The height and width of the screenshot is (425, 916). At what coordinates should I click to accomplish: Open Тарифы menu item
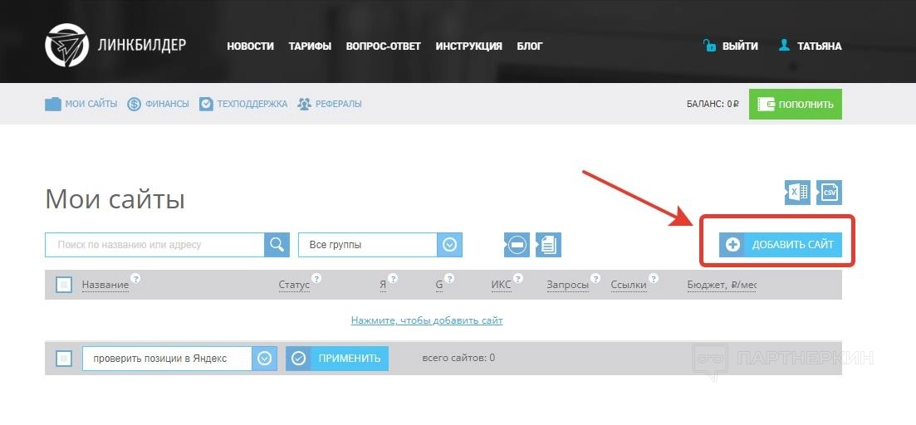[310, 46]
